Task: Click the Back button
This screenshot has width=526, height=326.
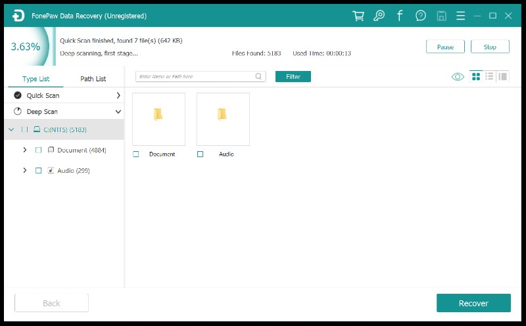Action: point(51,303)
